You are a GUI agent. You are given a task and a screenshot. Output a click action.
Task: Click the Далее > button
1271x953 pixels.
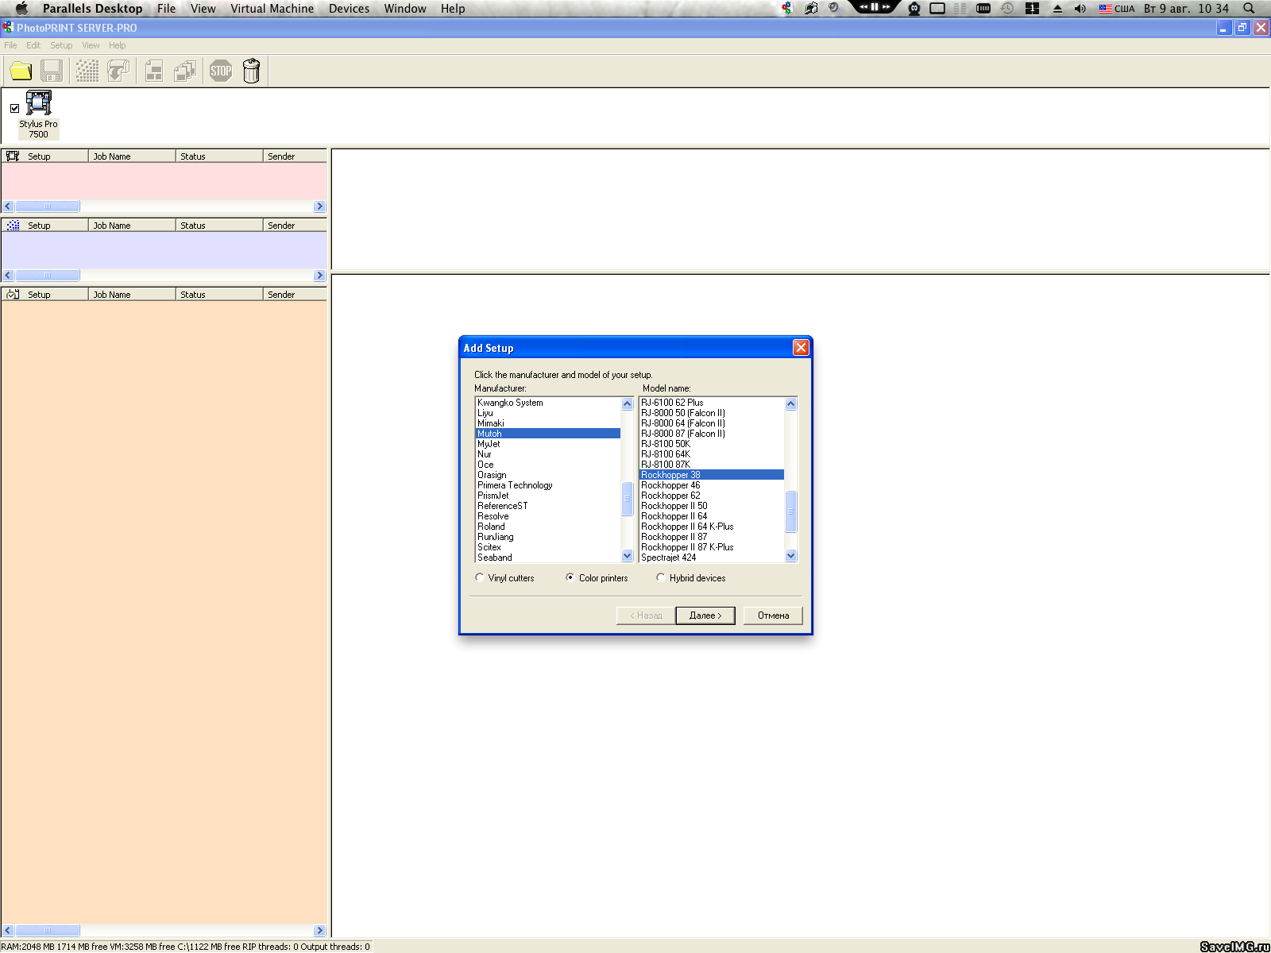[705, 615]
